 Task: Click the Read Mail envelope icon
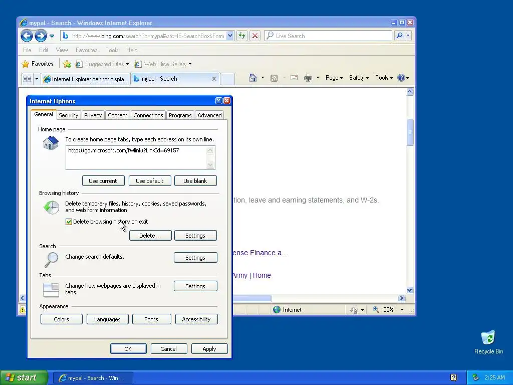tap(294, 78)
